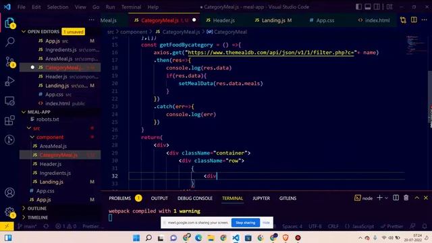Open the terminal launch profile dropdown arrow

pos(386,198)
